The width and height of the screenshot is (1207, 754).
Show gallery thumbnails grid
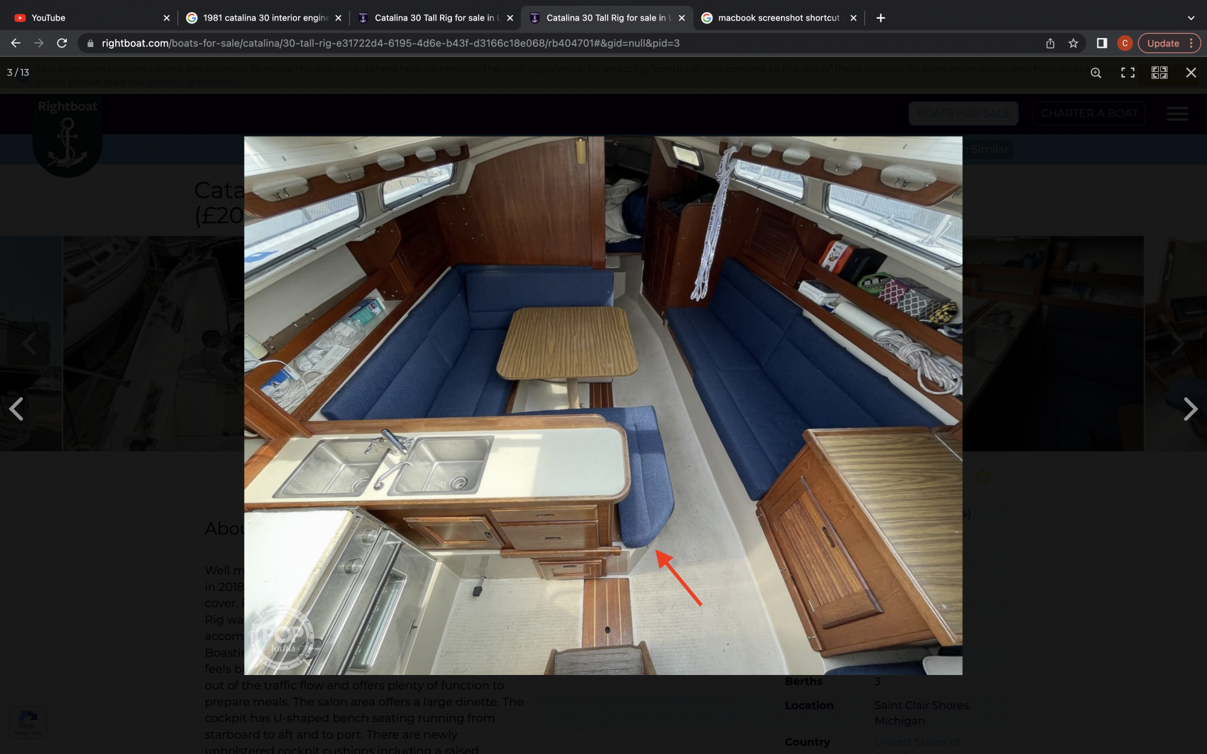click(1159, 73)
